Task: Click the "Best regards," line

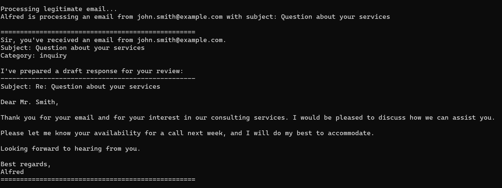Action: pos(26,164)
